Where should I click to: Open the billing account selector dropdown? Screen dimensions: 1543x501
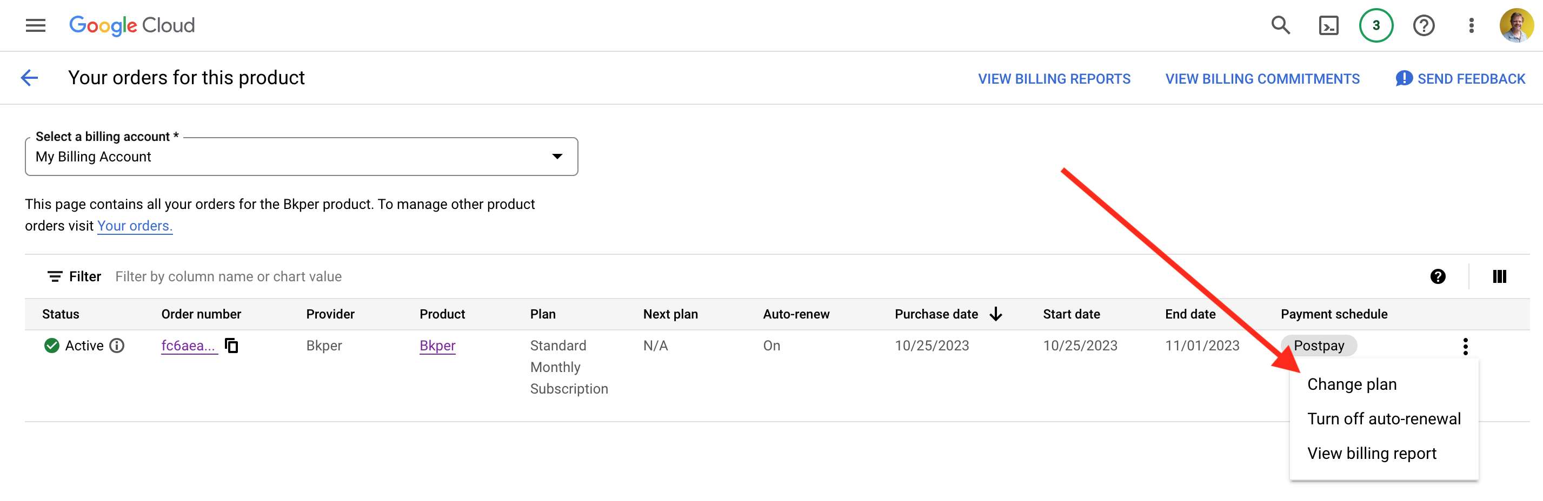tap(557, 156)
